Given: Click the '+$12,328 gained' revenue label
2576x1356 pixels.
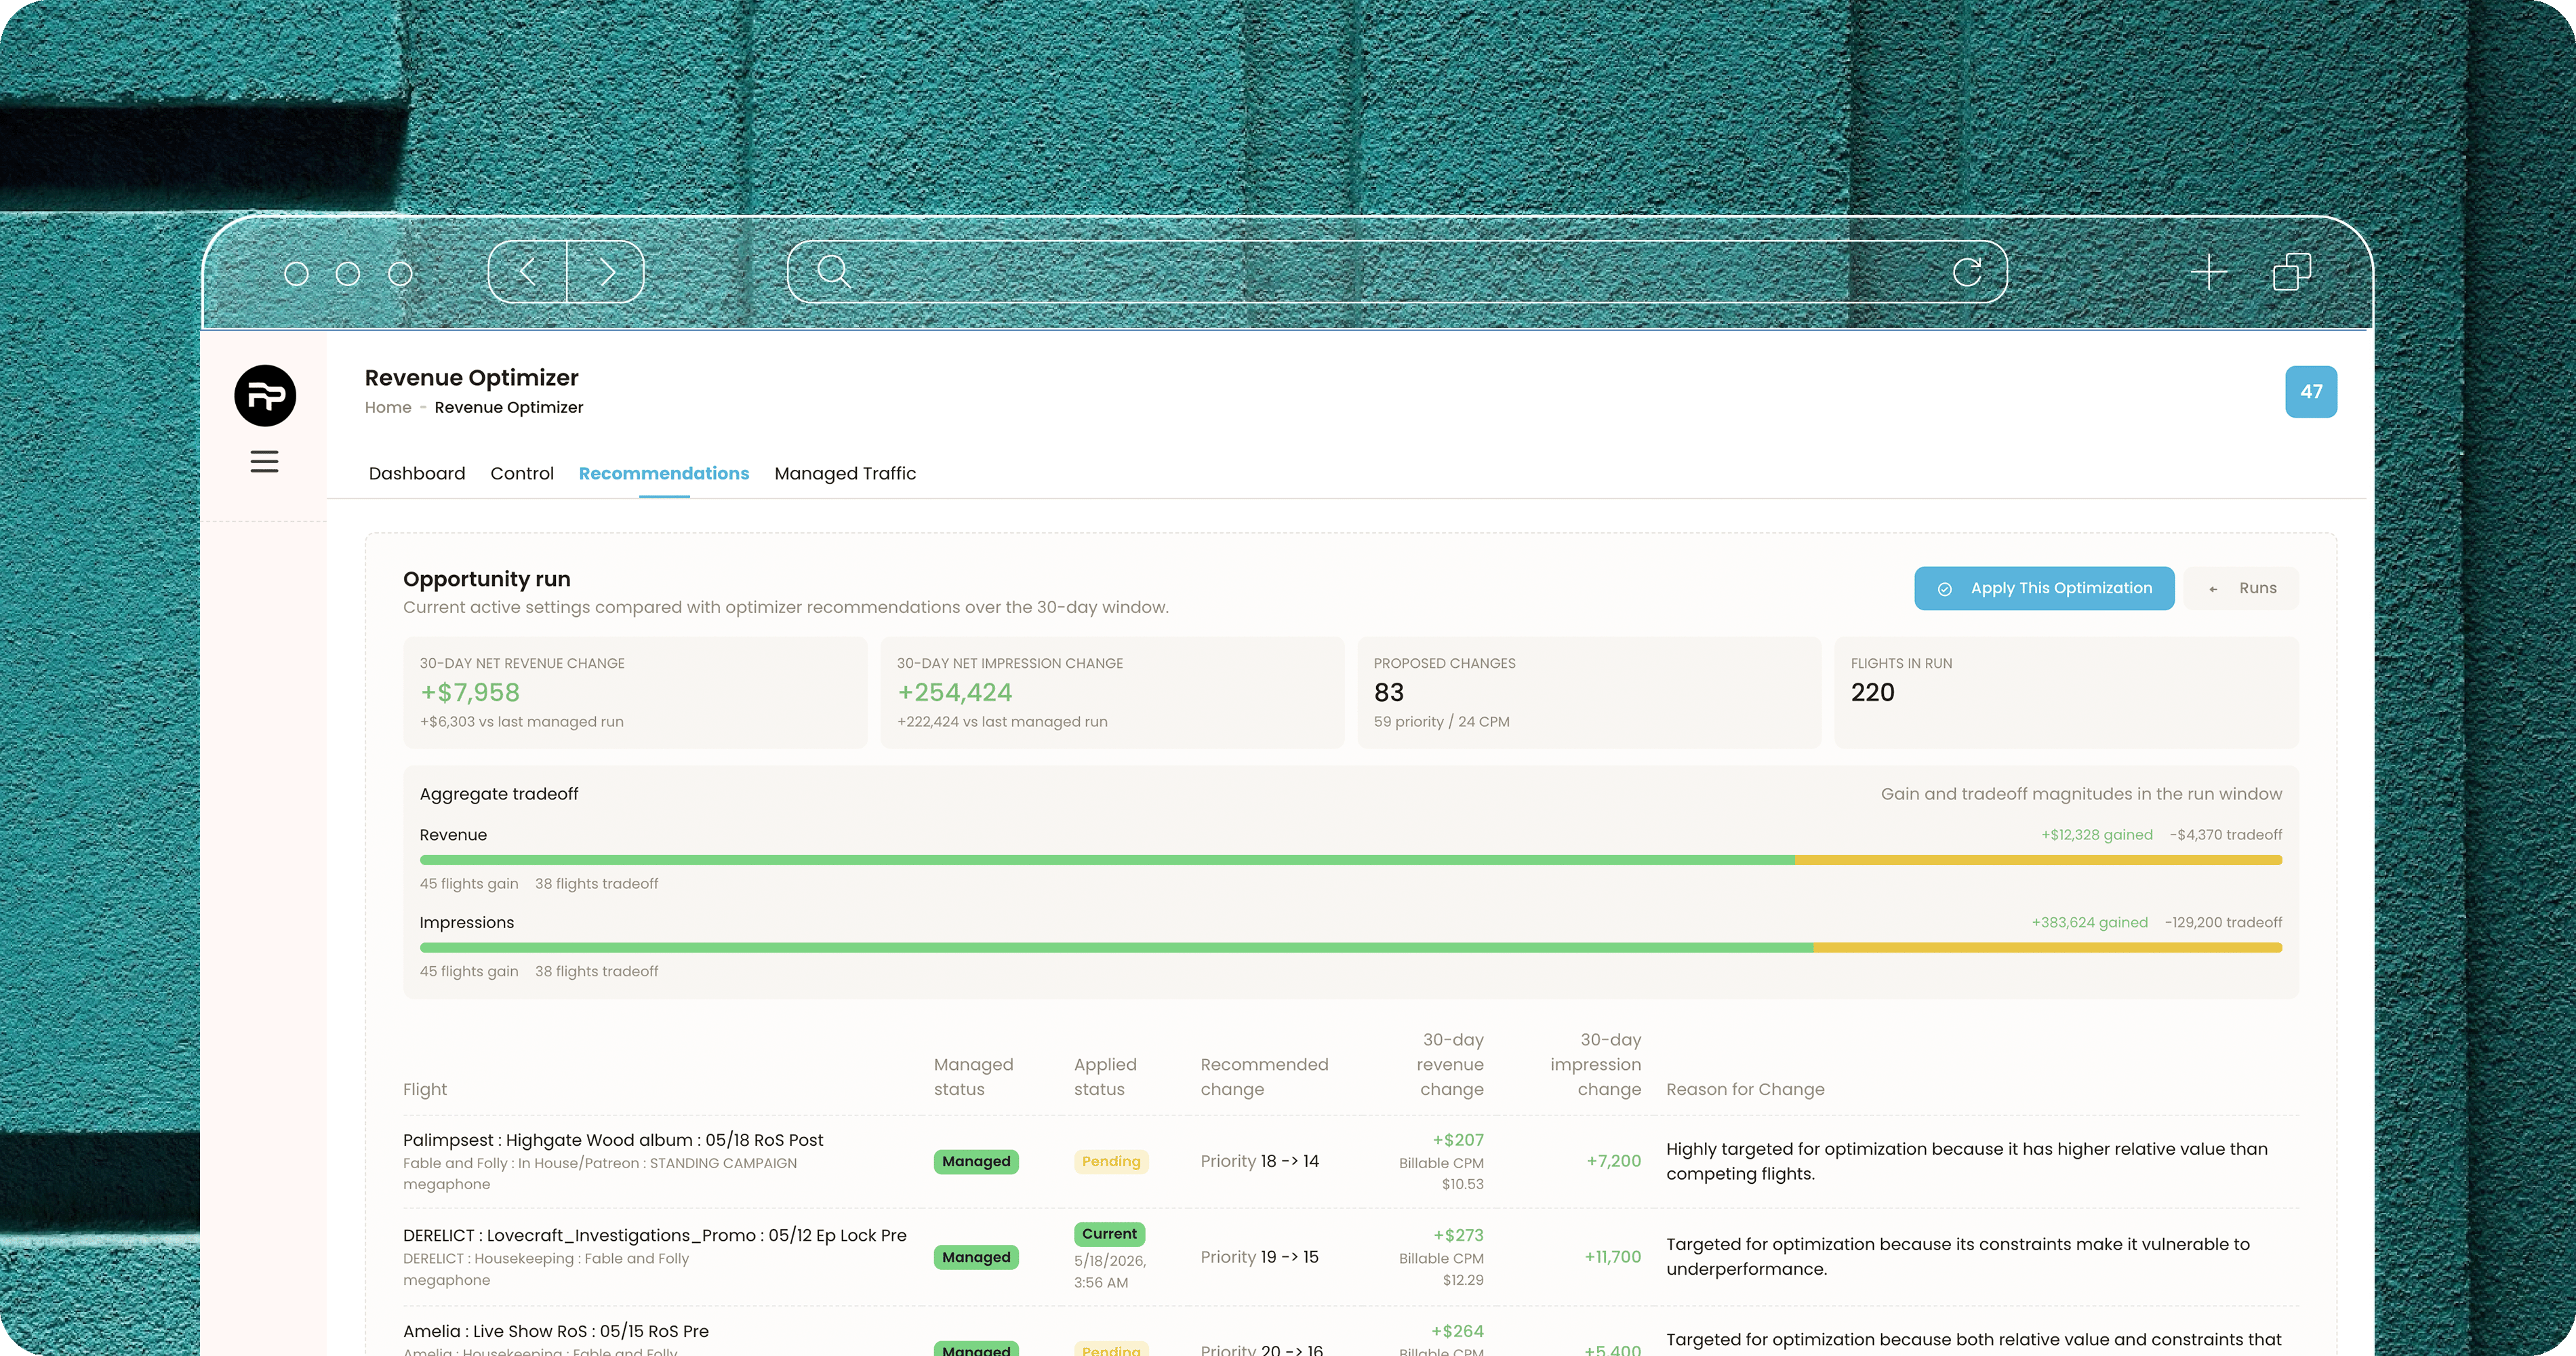Looking at the screenshot, I should 2097,835.
